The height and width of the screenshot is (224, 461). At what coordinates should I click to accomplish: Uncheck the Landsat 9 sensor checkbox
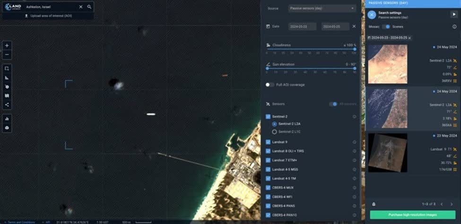pos(268,142)
